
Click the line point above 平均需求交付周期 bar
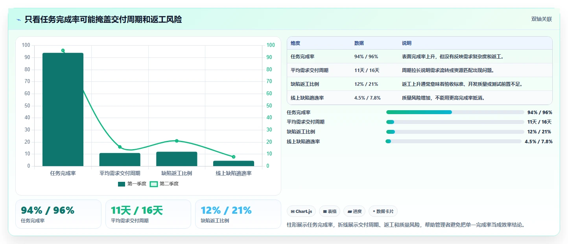[120, 147]
